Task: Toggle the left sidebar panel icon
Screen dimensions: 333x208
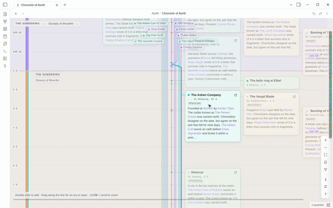Action: click(5, 5)
